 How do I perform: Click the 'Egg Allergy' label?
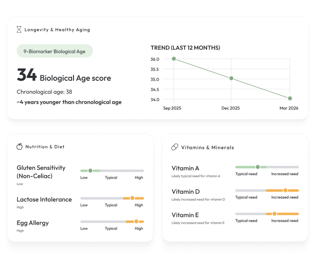(x=33, y=223)
